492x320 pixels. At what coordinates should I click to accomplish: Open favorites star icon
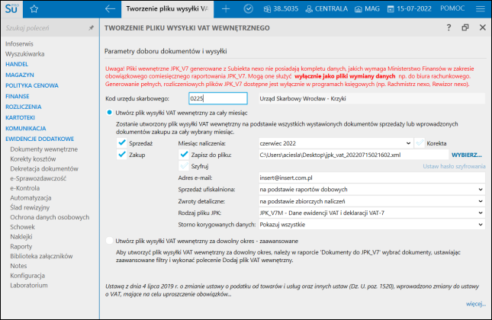click(x=34, y=9)
